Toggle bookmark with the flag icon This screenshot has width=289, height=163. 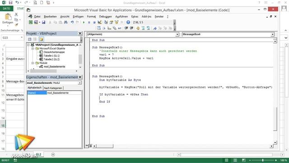click(155, 28)
